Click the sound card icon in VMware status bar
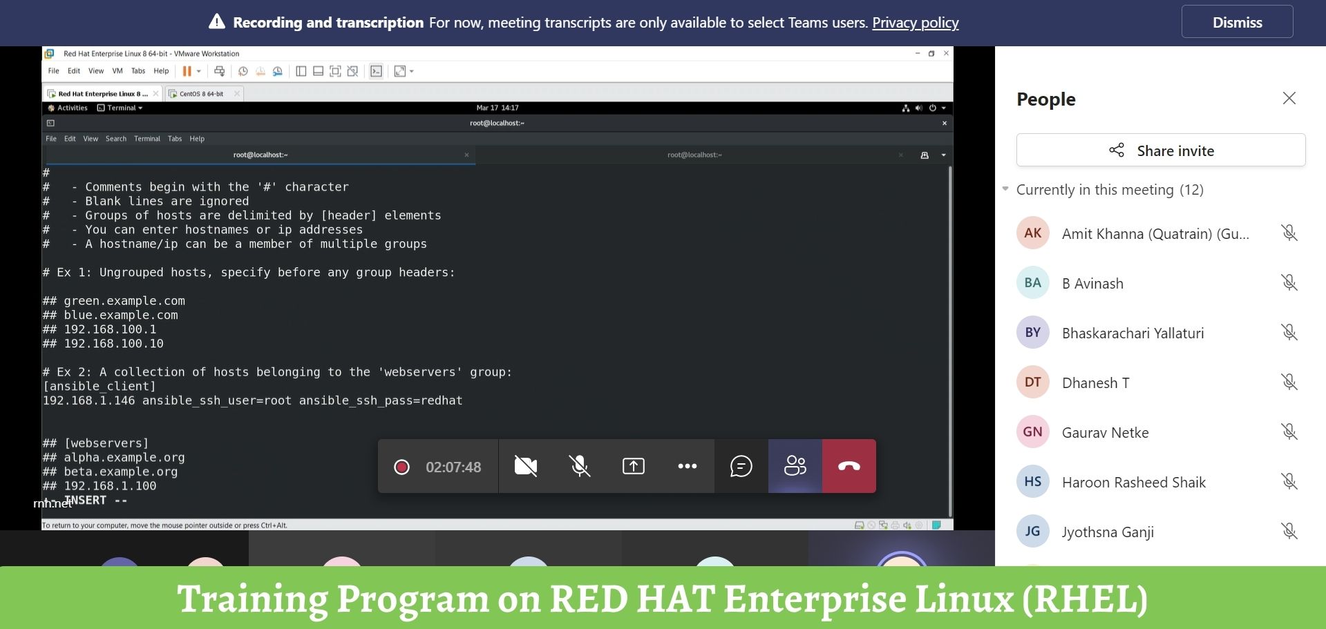Screen dimensions: 1326x629 coord(907,525)
